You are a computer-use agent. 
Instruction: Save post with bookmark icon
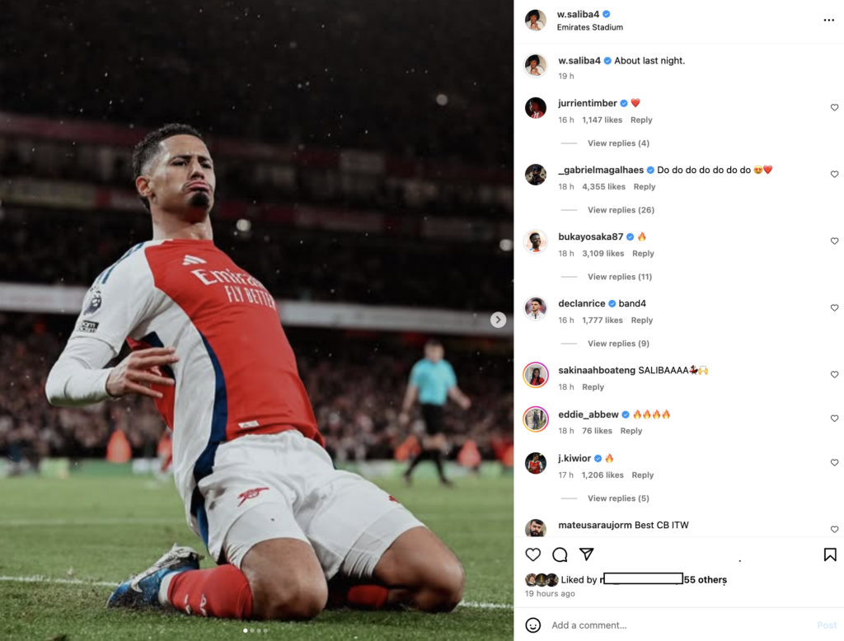830,554
